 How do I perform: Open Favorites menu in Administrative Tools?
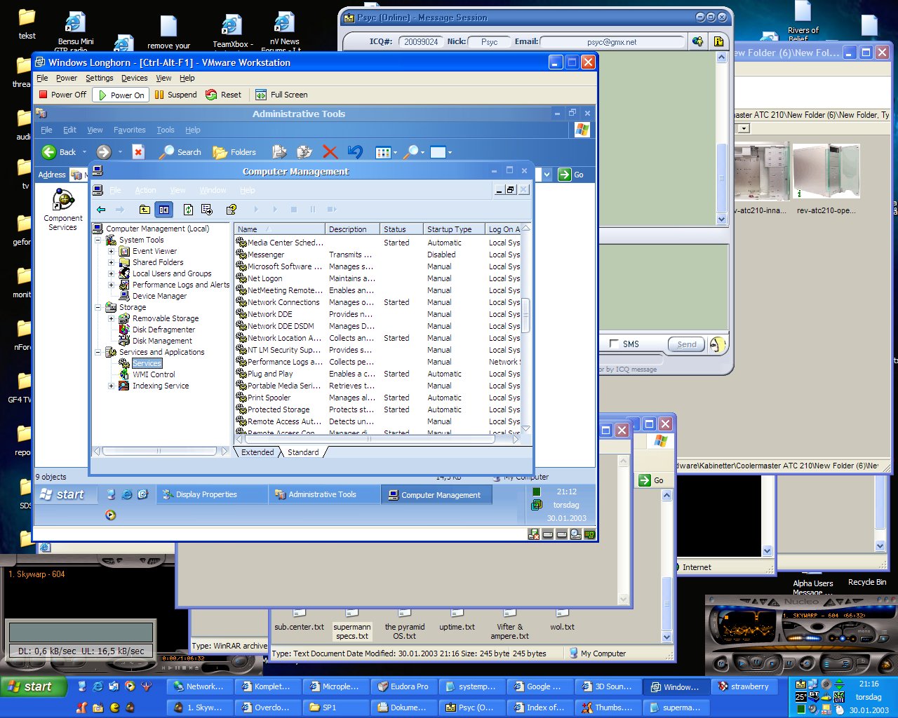(x=130, y=130)
